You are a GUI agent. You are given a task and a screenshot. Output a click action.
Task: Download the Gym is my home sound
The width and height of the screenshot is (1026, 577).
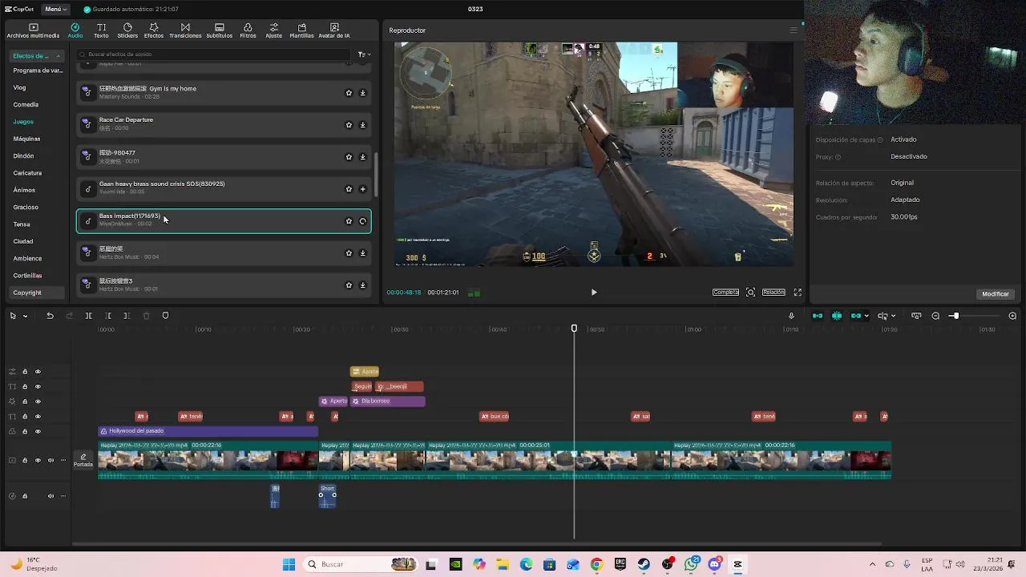362,93
